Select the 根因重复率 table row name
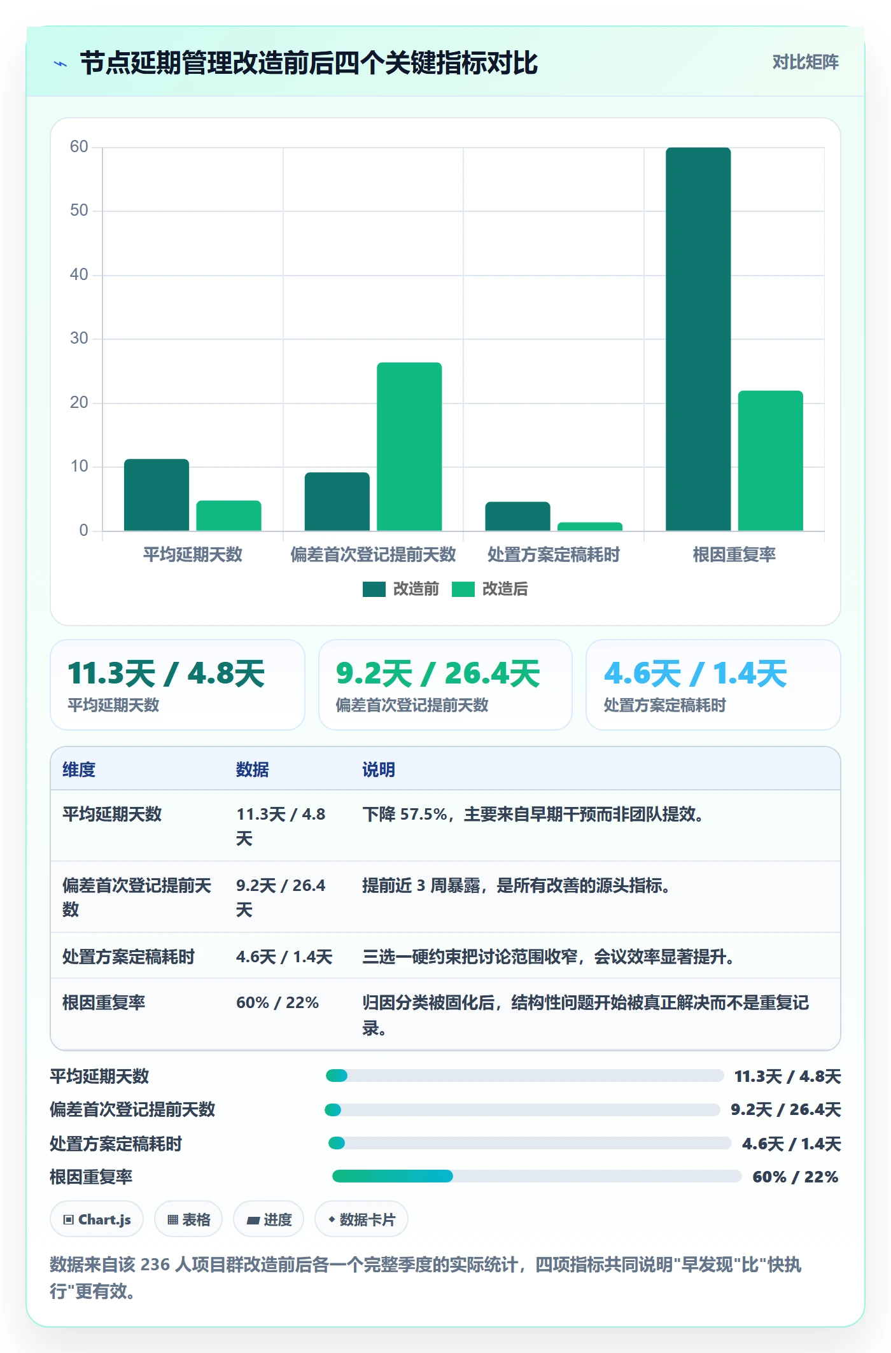 point(104,1003)
